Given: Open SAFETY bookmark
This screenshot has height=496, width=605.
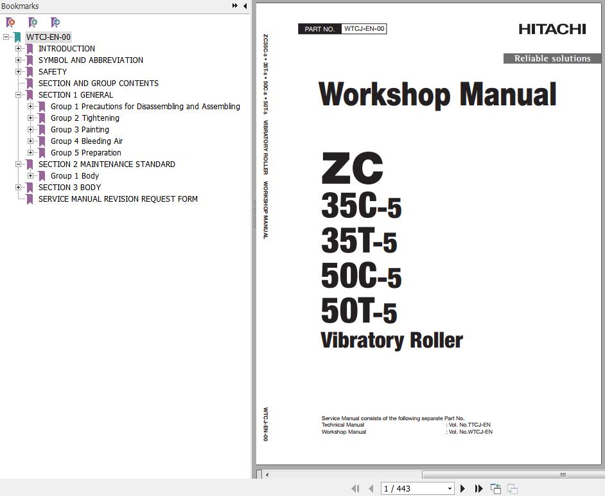Looking at the screenshot, I should click(53, 72).
